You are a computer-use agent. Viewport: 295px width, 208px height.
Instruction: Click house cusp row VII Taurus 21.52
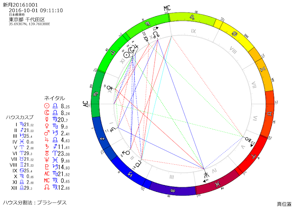(x=22, y=159)
